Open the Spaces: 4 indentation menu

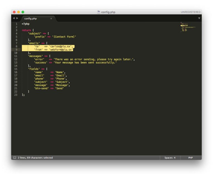[x=170, y=158]
